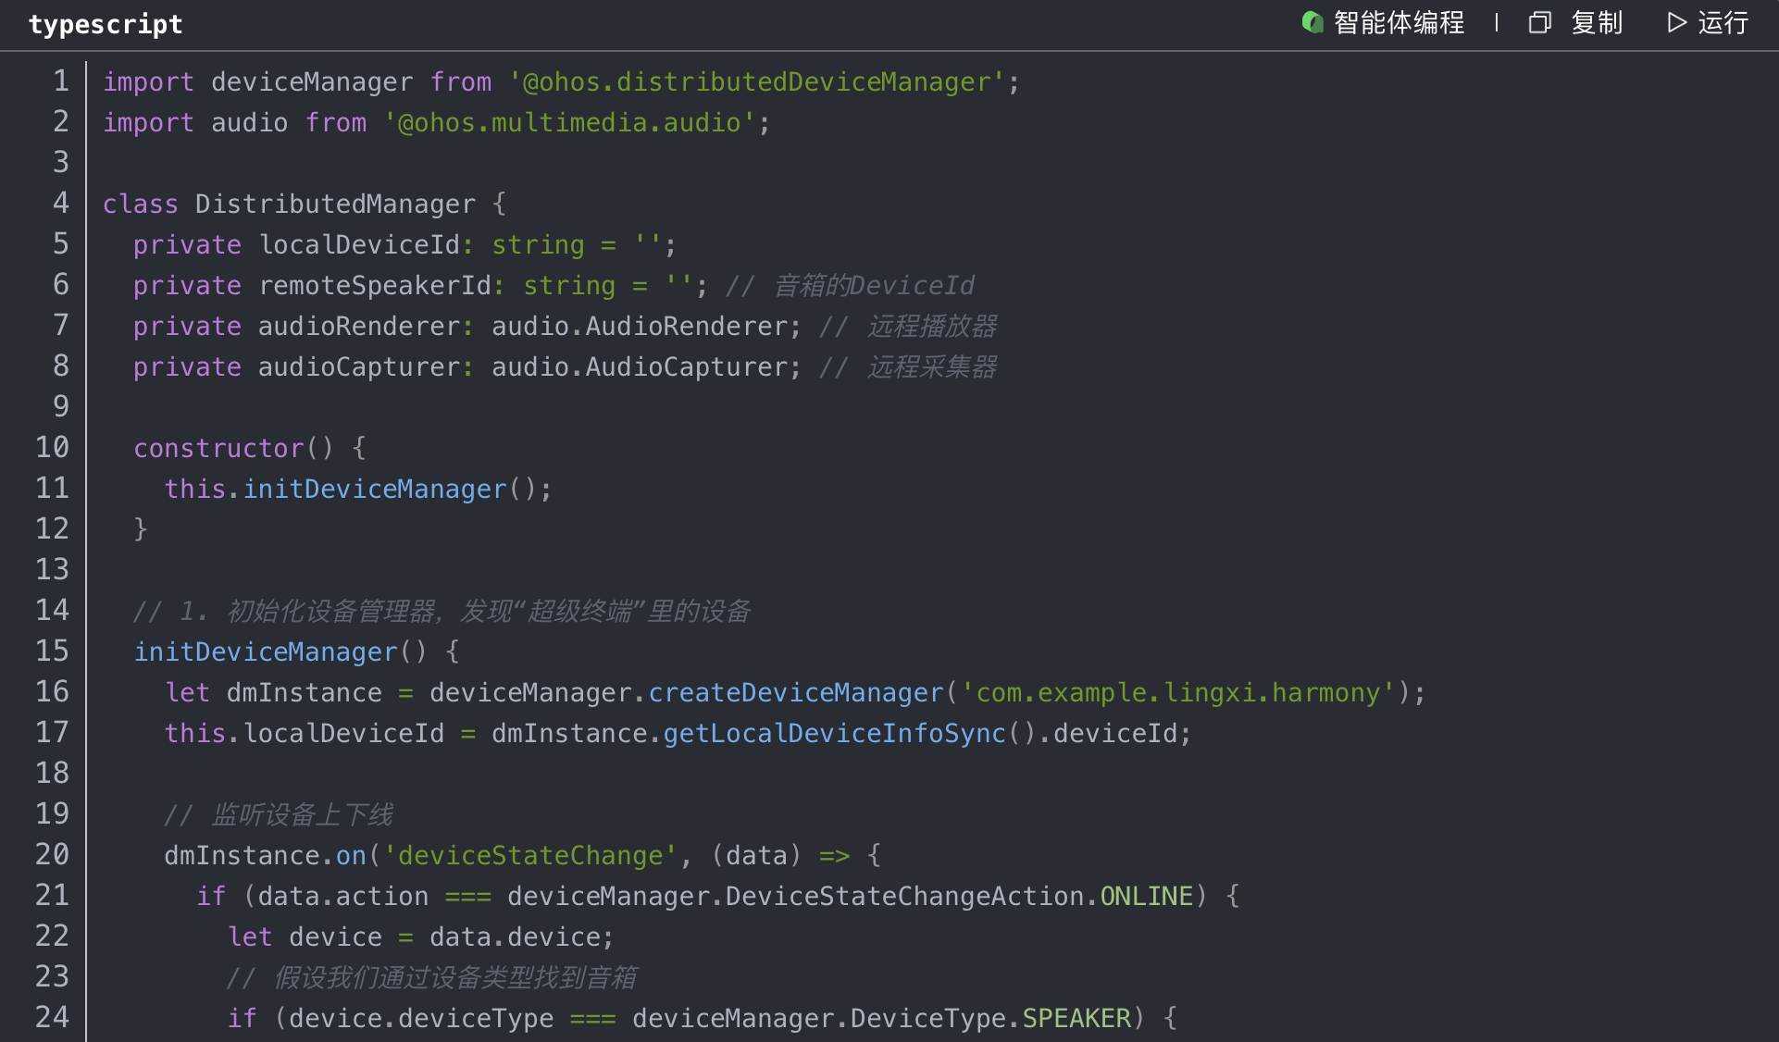Click the 运行 text button

[1723, 22]
